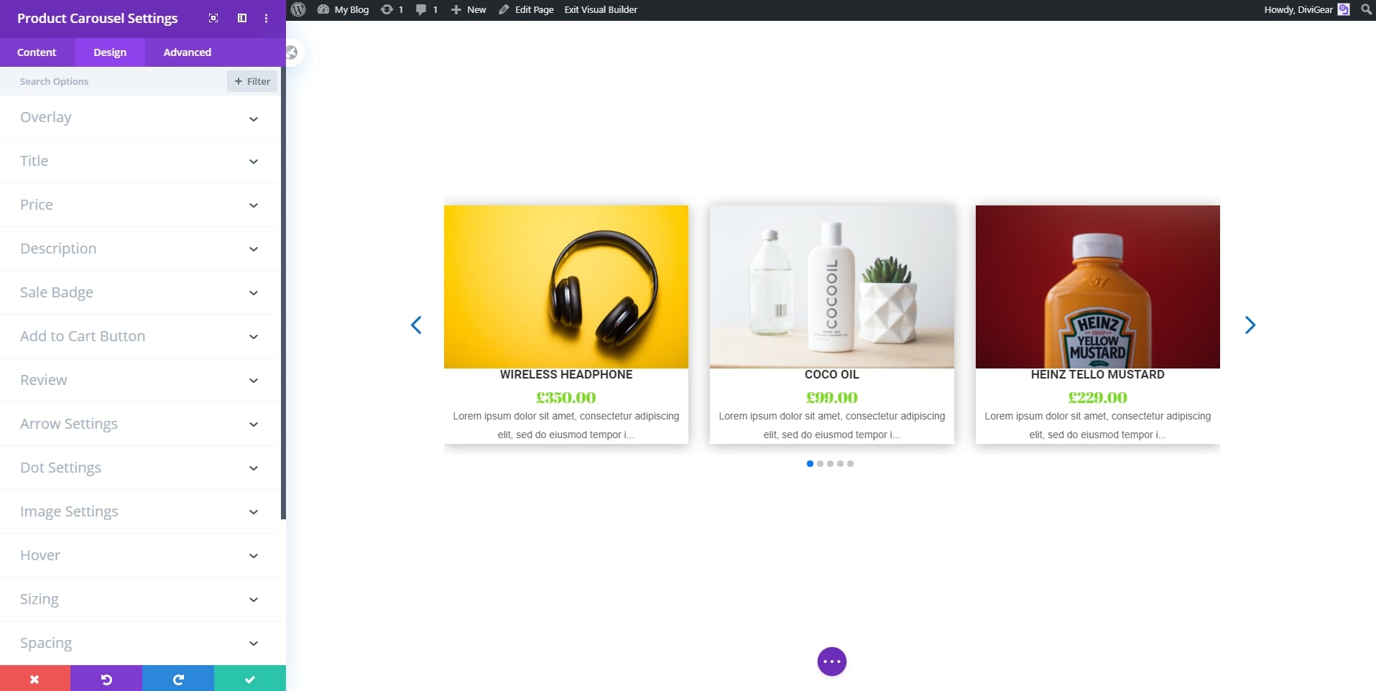Screen dimensions: 1376x691
Task: Click the £229.00 price
Action: tap(1098, 397)
